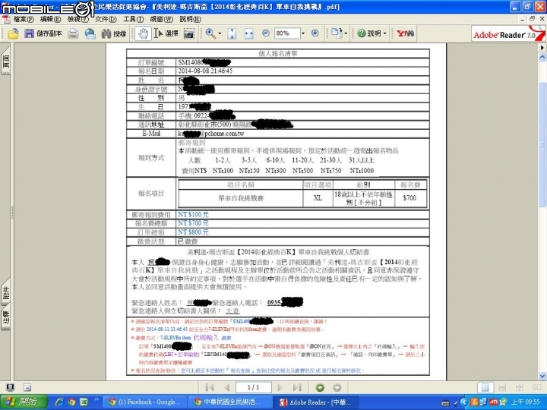
Task: Select Single Page layout icon
Action: [485, 387]
